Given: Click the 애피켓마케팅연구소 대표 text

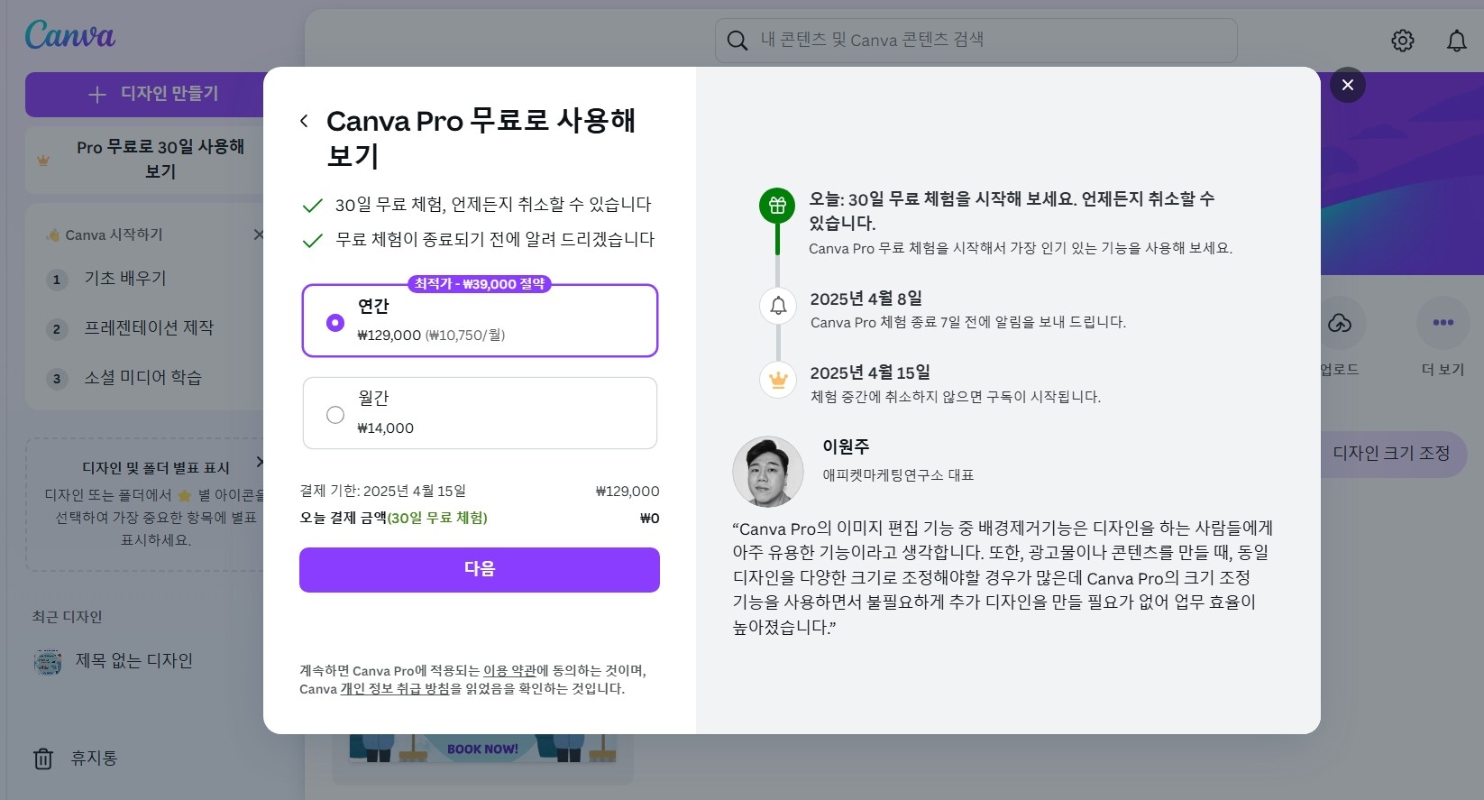Looking at the screenshot, I should [898, 475].
